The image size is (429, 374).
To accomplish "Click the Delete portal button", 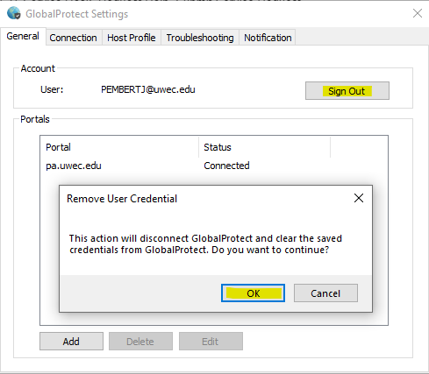I will [x=140, y=341].
